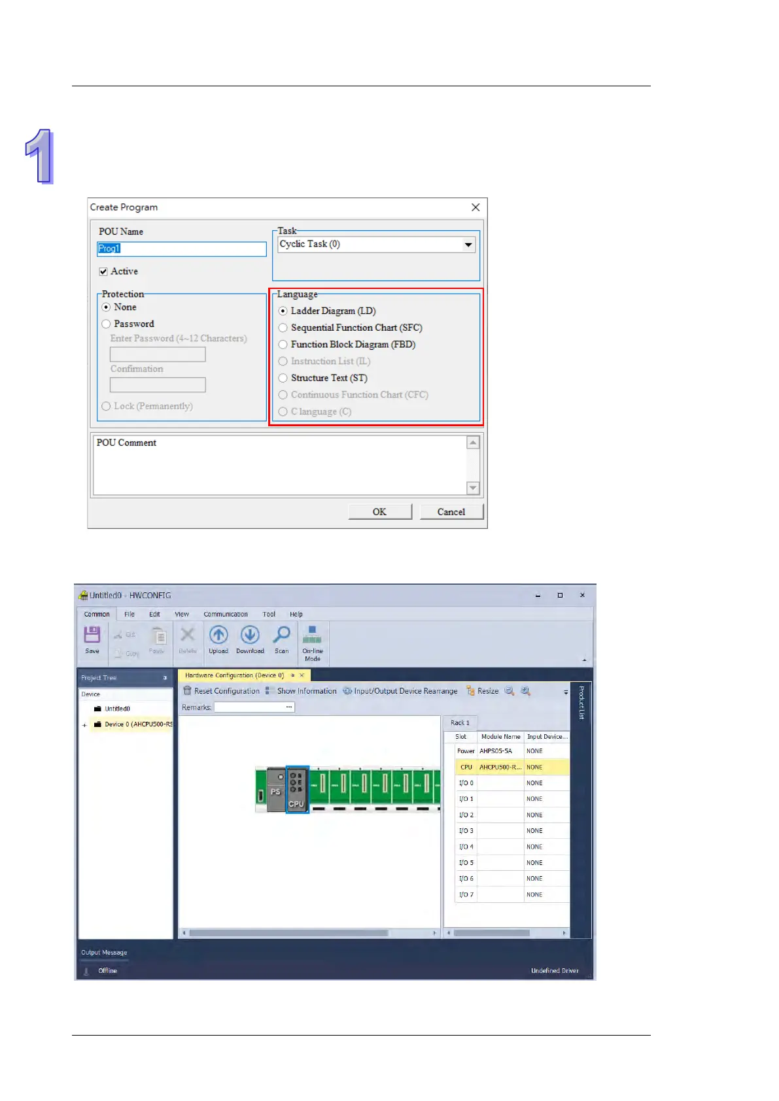Click rack table horizontal scrollbar

point(491,933)
